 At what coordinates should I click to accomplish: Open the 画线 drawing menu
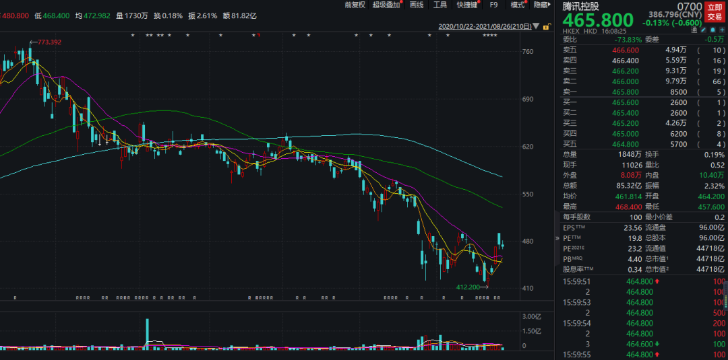pos(417,5)
